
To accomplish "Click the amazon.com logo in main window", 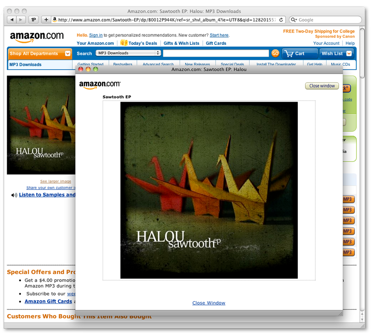I will 36,37.
